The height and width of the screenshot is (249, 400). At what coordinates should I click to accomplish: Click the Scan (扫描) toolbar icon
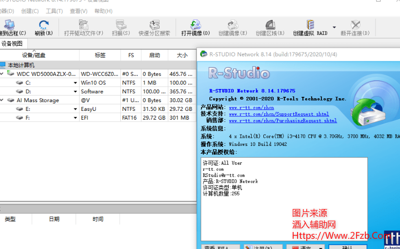(x=121, y=25)
